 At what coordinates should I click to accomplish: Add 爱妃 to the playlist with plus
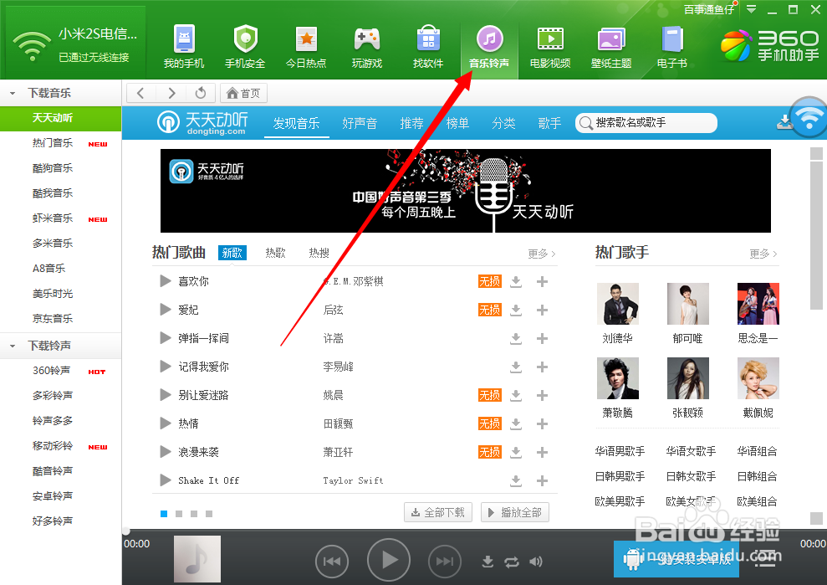coord(542,310)
